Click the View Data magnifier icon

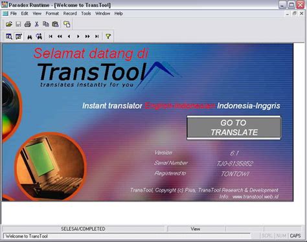[x=9, y=36]
